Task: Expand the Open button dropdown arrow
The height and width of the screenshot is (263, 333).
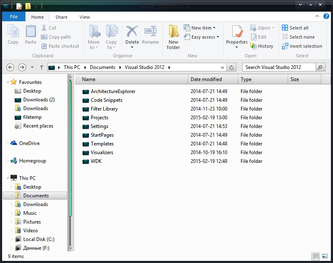Action: point(273,28)
